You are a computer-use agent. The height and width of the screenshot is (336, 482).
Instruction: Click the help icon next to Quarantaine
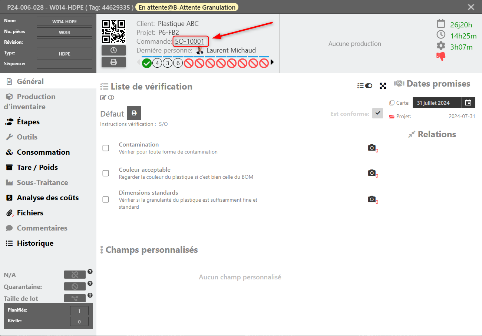[90, 283]
